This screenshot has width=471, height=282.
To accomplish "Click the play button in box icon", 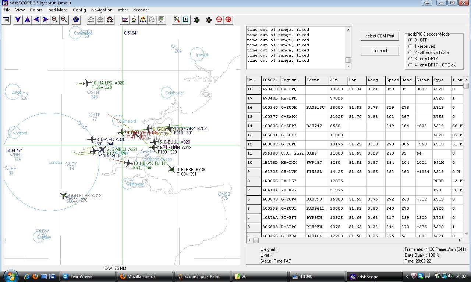I will [x=186, y=19].
